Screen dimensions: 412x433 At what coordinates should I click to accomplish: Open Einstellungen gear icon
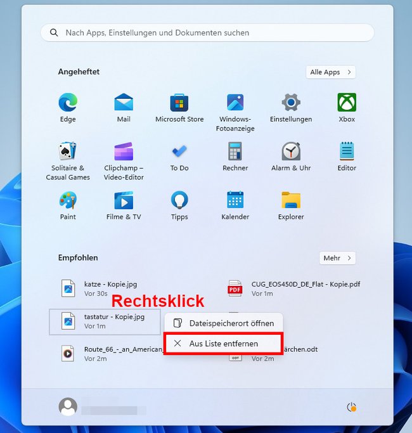tap(291, 103)
